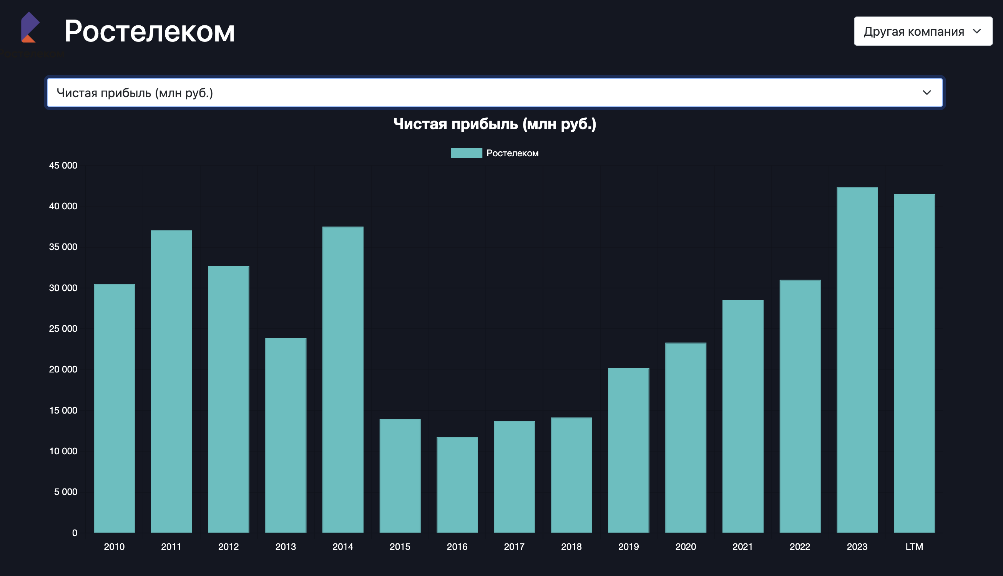
Task: Select the 2016 bar in chart
Action: click(x=457, y=485)
